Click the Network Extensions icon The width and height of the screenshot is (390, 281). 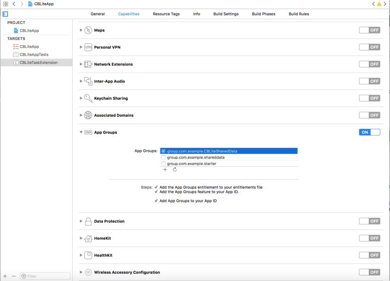pyautogui.click(x=88, y=64)
